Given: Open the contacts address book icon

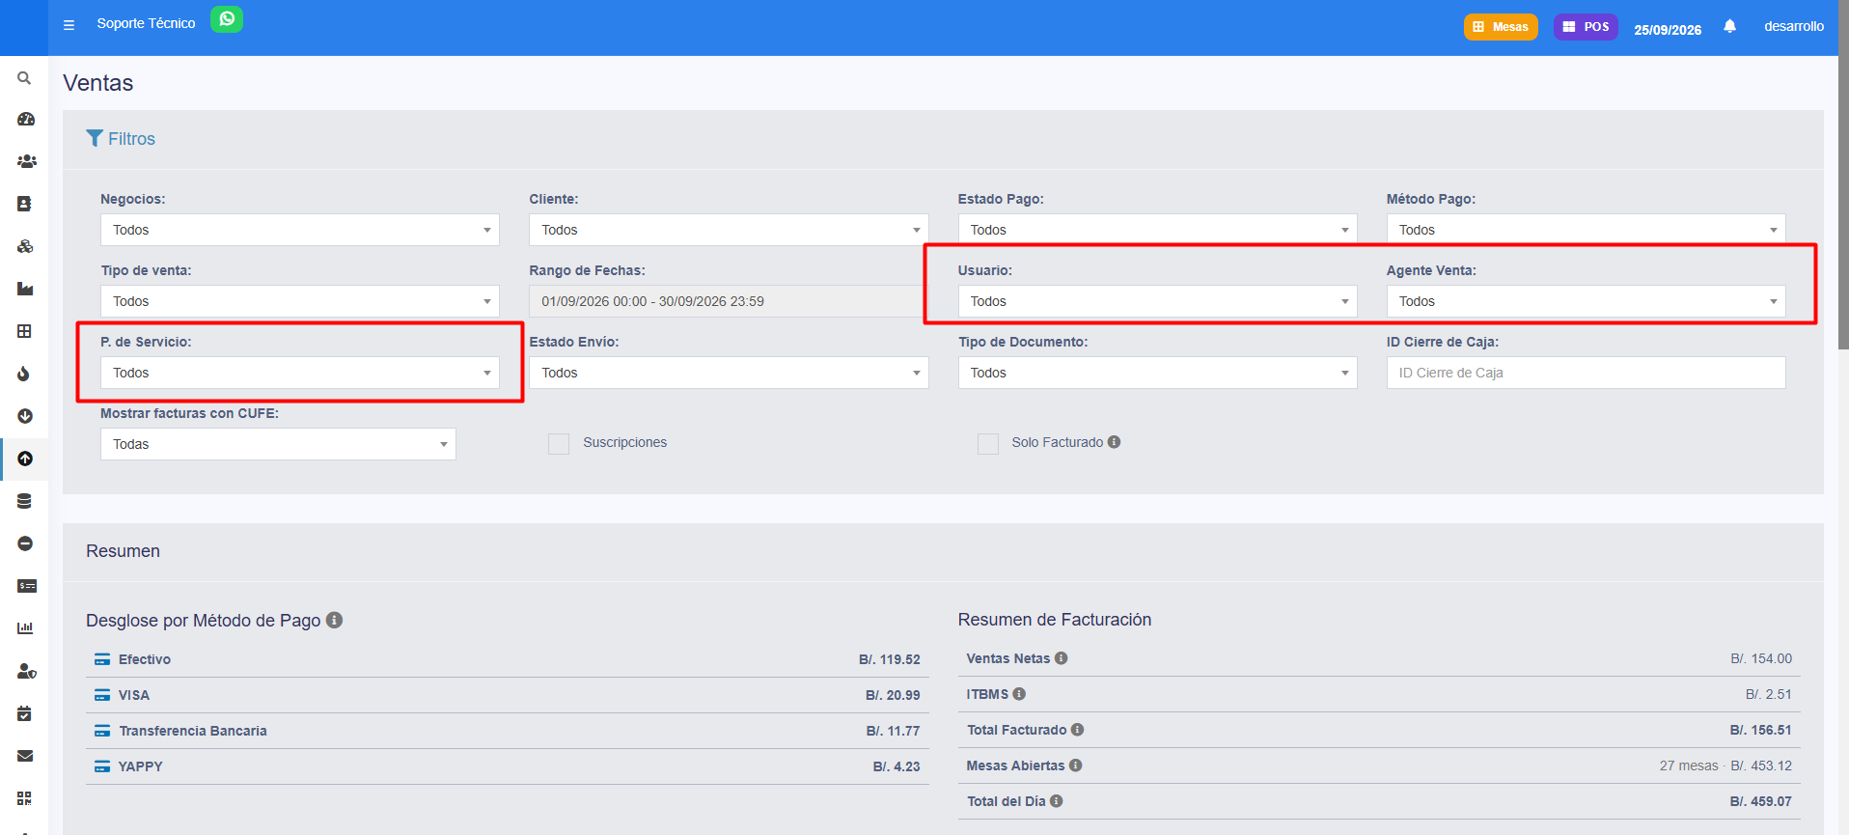Looking at the screenshot, I should point(24,204).
